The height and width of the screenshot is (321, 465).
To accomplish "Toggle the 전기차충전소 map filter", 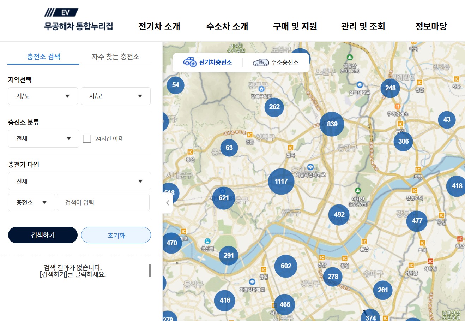I will [207, 62].
